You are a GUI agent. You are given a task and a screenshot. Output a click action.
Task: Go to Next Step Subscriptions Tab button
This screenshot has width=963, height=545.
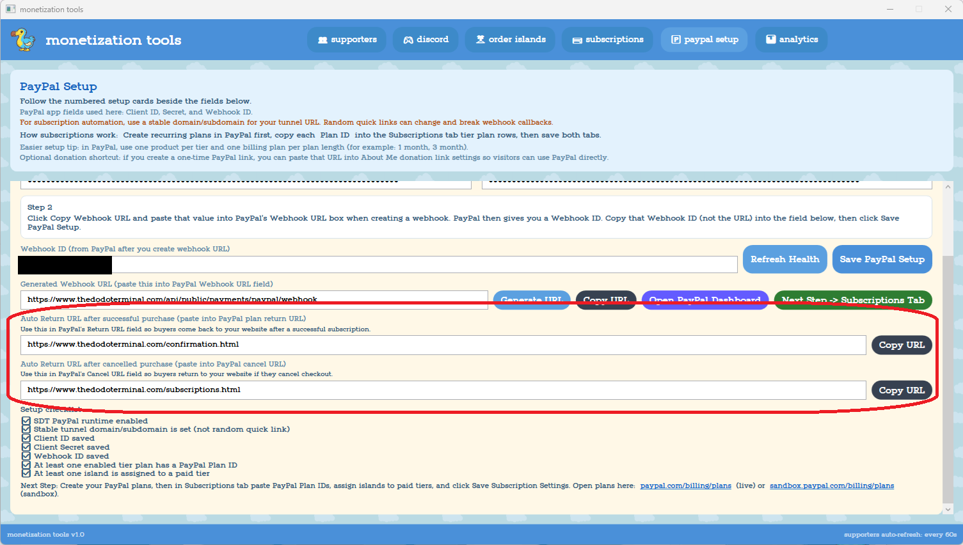click(853, 300)
